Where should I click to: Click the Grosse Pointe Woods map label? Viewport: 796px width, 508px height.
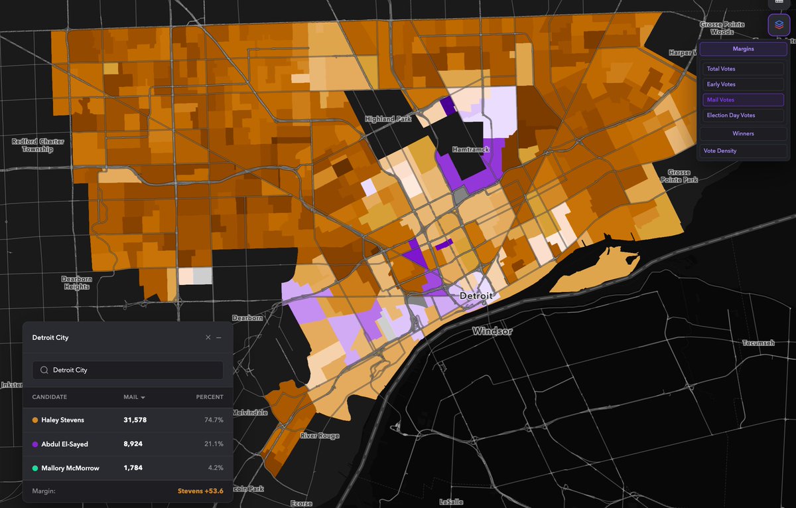coord(724,28)
